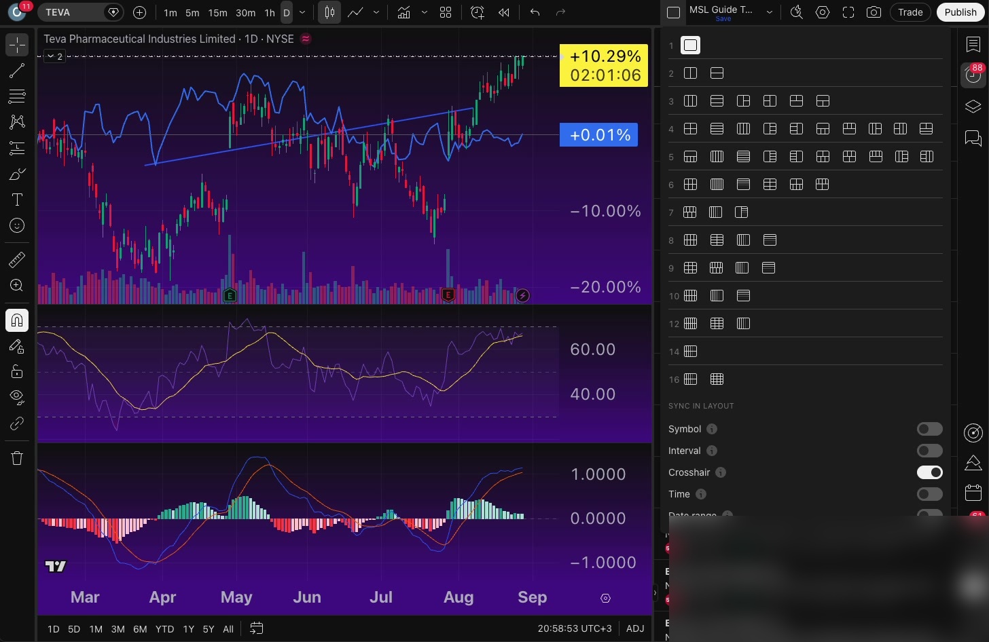Select the D daily interval
The height and width of the screenshot is (642, 989).
[x=287, y=12]
